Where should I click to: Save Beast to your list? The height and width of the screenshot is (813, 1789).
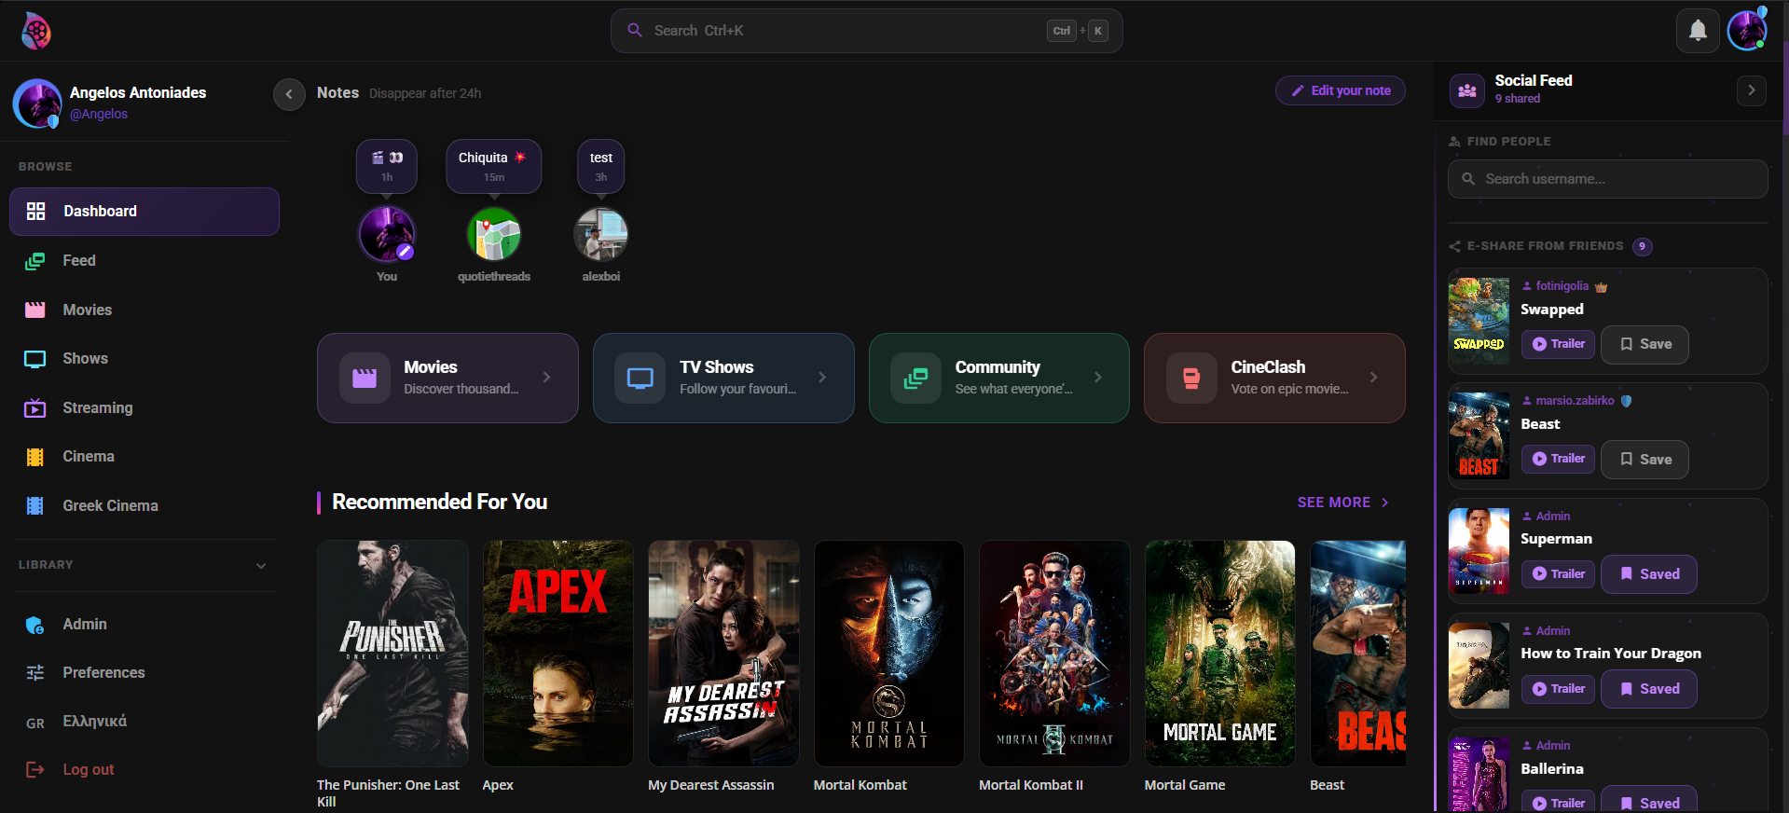(1645, 460)
